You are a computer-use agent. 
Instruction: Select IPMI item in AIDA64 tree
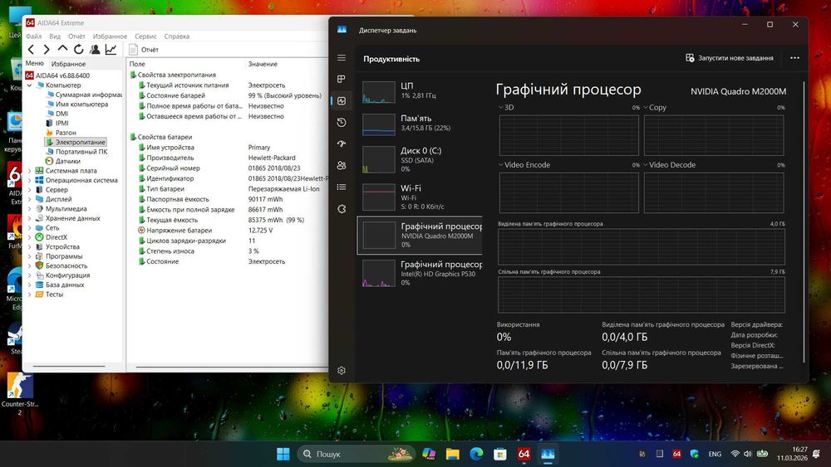click(x=57, y=124)
